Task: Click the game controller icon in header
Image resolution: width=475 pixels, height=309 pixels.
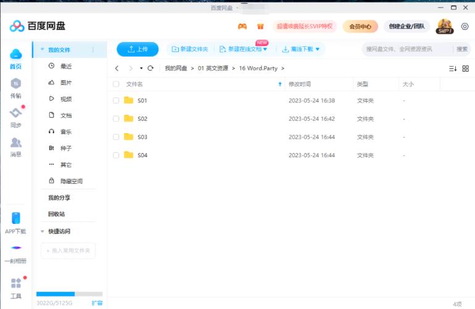Action: point(242,27)
